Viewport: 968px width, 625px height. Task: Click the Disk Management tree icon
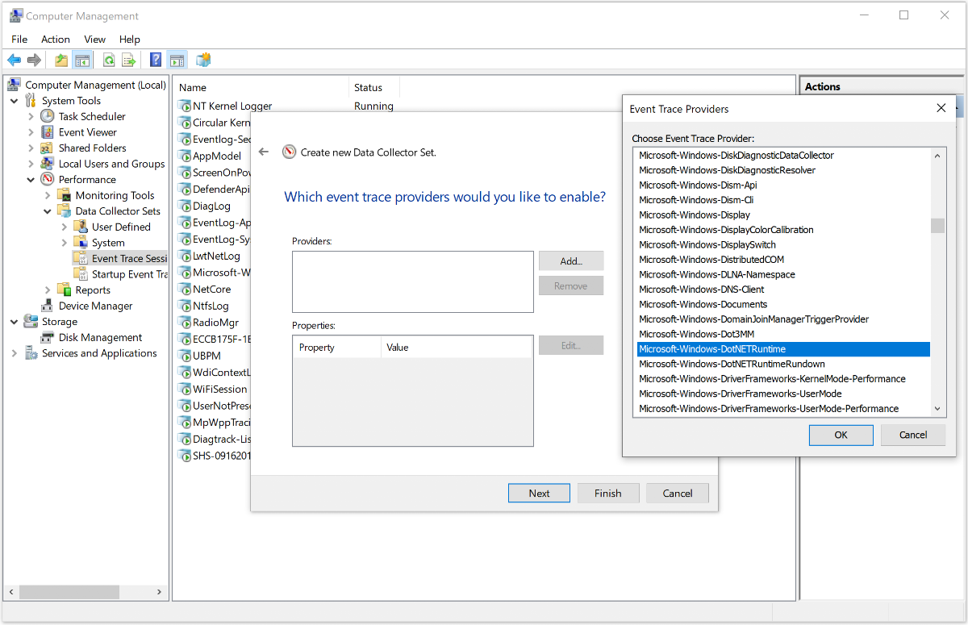pos(48,337)
